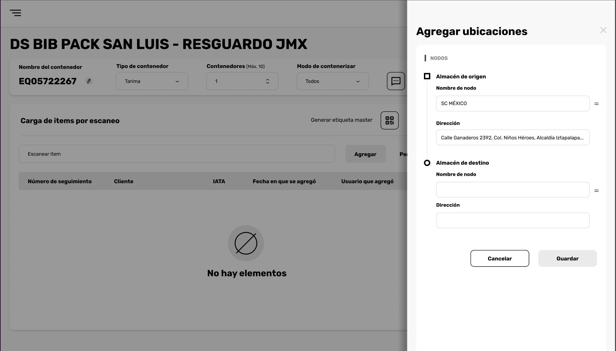Viewport: 616px width, 351px height.
Task: Click the destination Dirección field
Action: [x=513, y=220]
